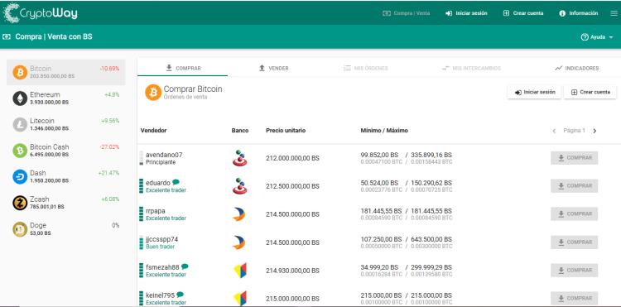Switch to the VENDER tab
This screenshot has width=621, height=307.
[x=273, y=68]
